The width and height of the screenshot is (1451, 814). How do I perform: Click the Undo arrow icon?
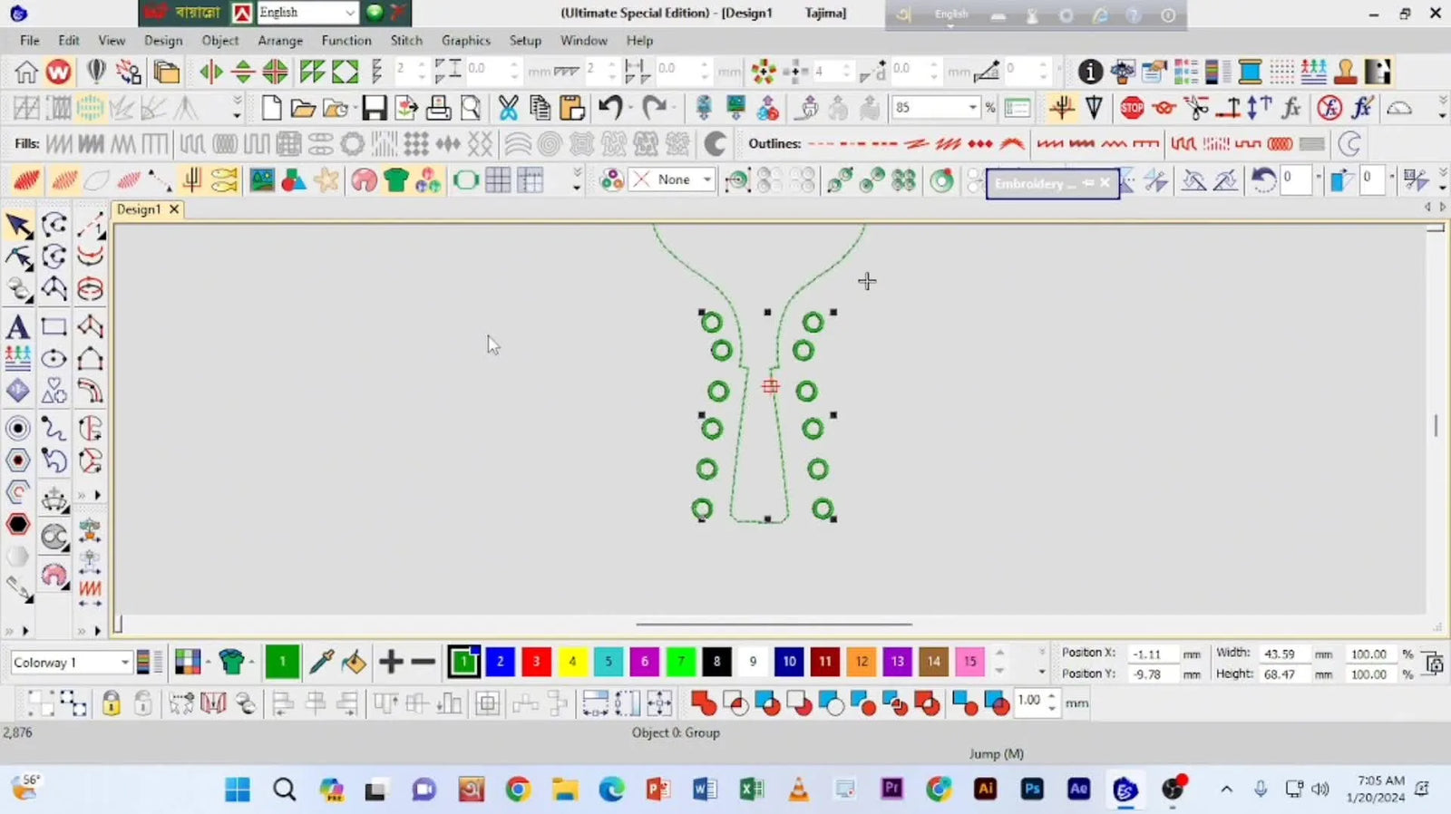click(x=610, y=108)
